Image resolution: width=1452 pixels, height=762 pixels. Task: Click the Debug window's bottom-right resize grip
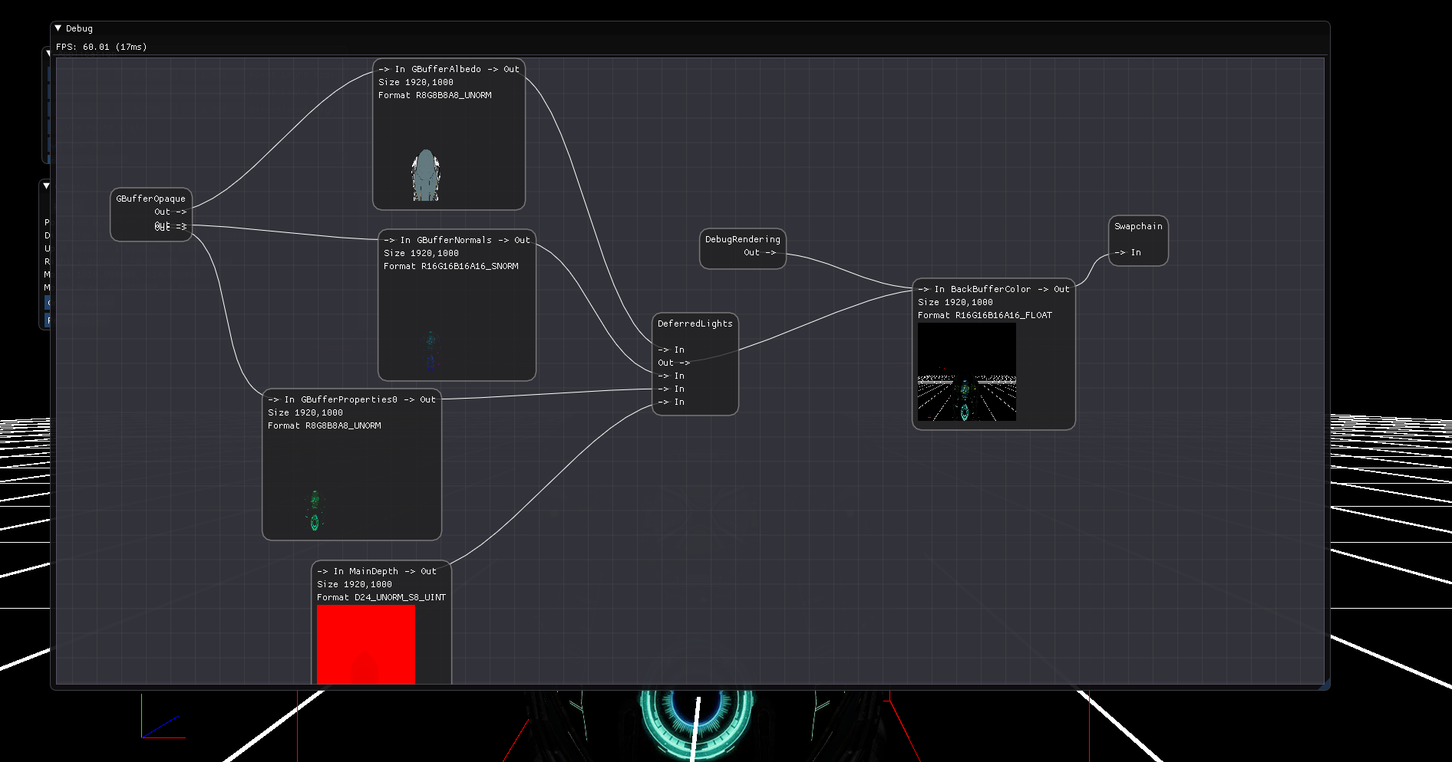coord(1325,685)
